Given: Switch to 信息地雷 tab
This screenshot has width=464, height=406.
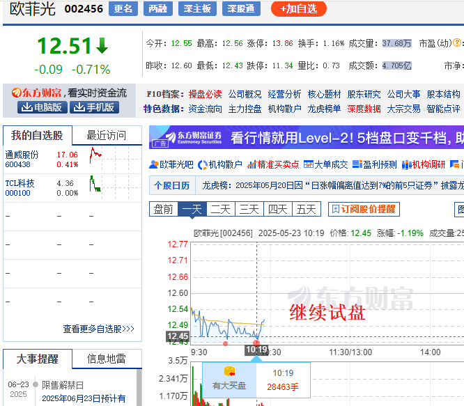Looking at the screenshot, I should point(107,359).
